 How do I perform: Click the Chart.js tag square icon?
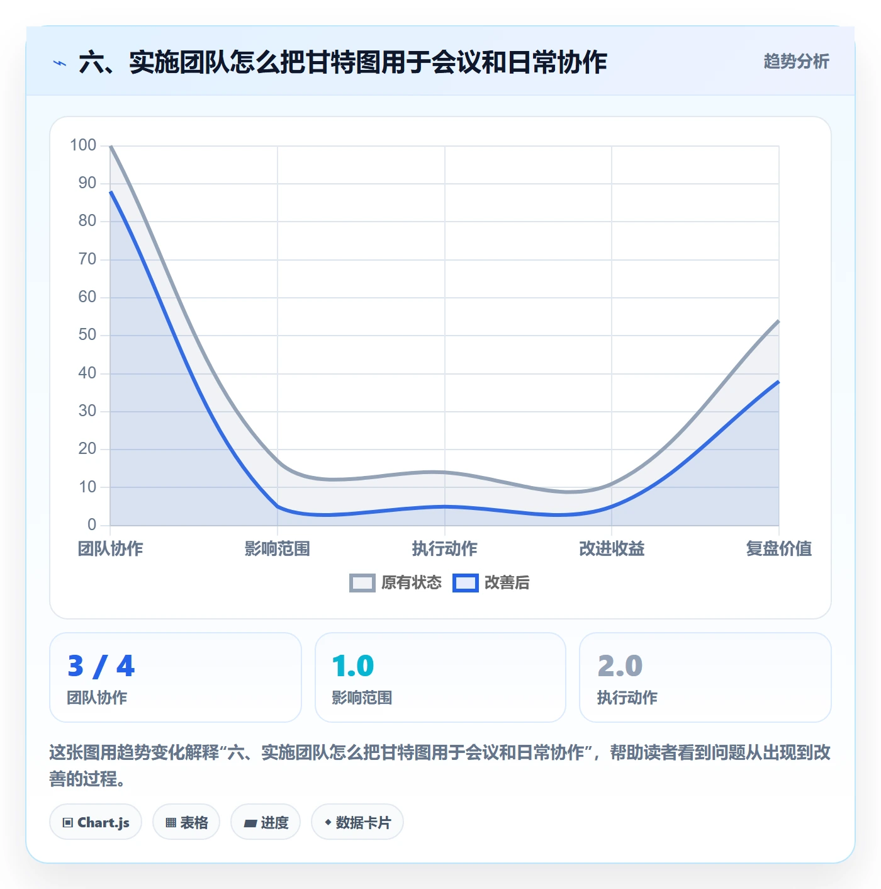click(68, 823)
